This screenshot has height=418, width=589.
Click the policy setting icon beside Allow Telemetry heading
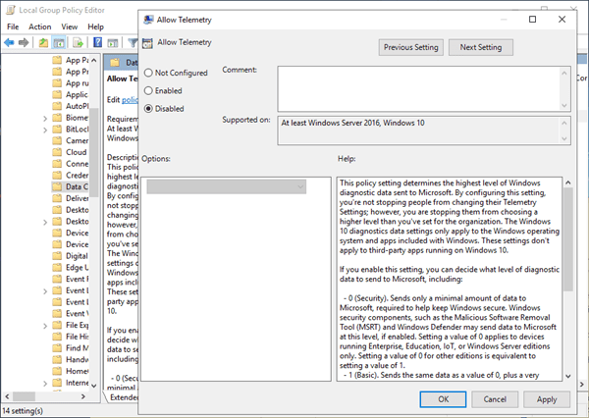pyautogui.click(x=147, y=43)
